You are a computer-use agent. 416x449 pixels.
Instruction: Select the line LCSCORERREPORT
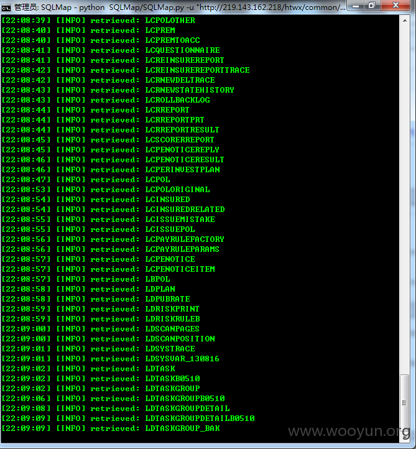[x=108, y=140]
